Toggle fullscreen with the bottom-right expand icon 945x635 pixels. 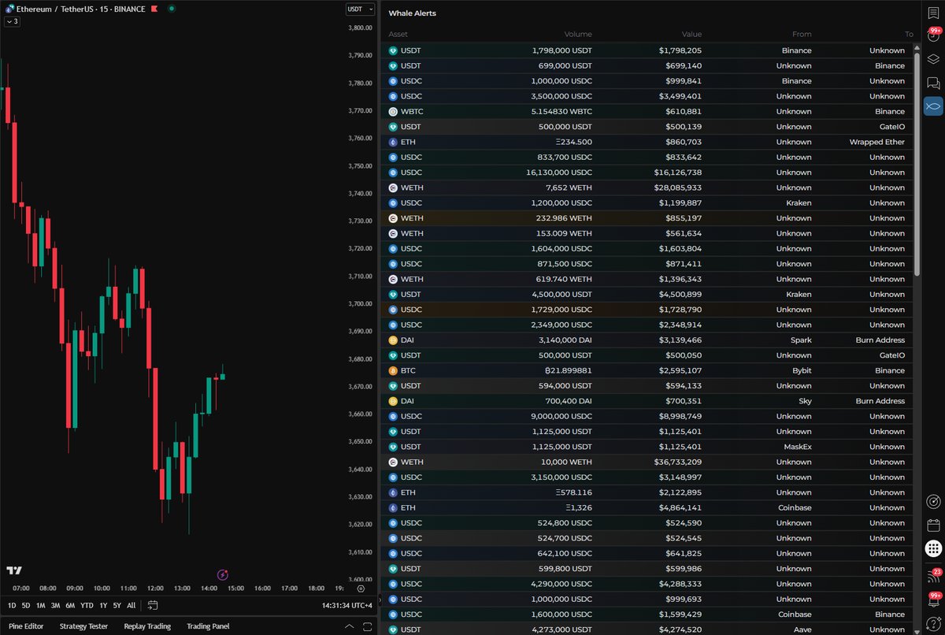pyautogui.click(x=365, y=626)
